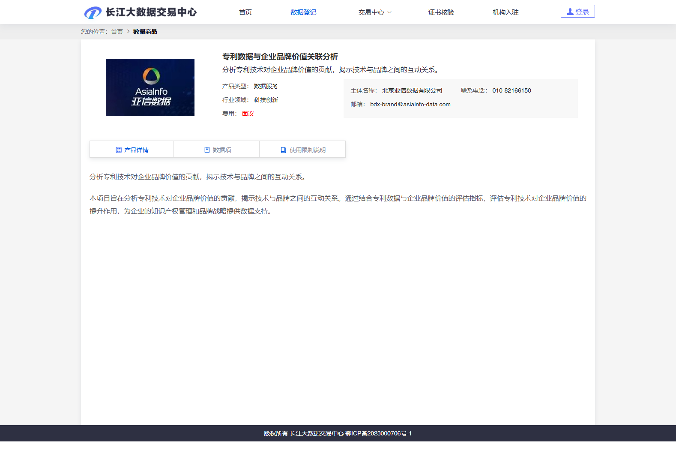
Task: Go to 机构入驻 page
Action: coord(506,12)
